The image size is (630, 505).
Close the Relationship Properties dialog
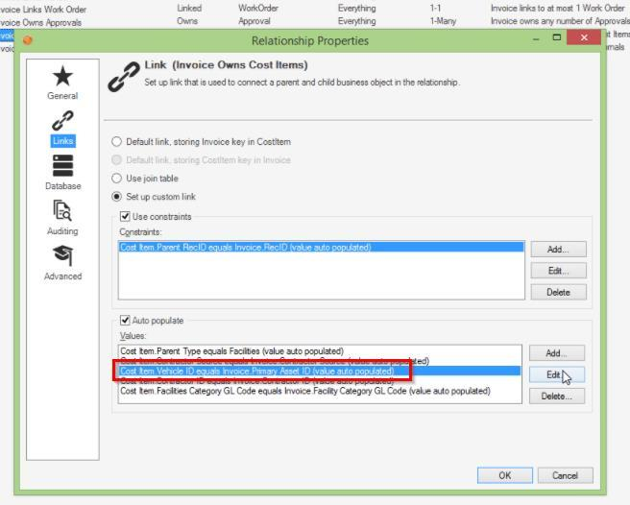coord(583,39)
